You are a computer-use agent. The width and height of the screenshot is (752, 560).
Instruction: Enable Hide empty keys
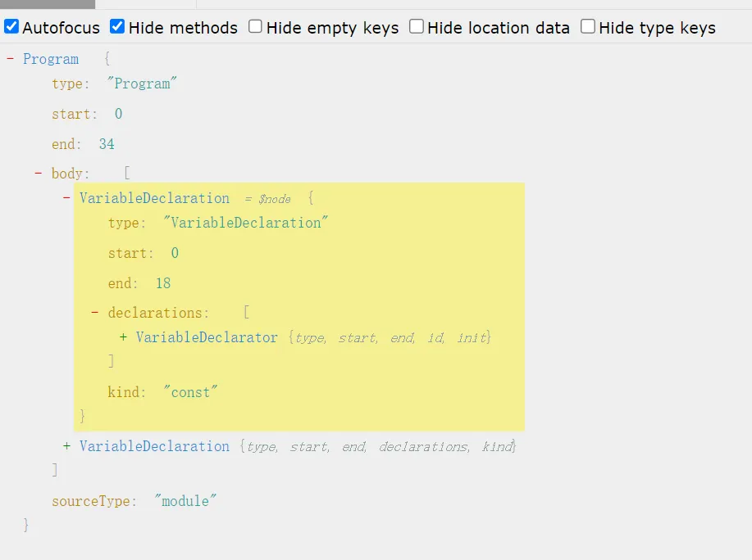coord(256,27)
